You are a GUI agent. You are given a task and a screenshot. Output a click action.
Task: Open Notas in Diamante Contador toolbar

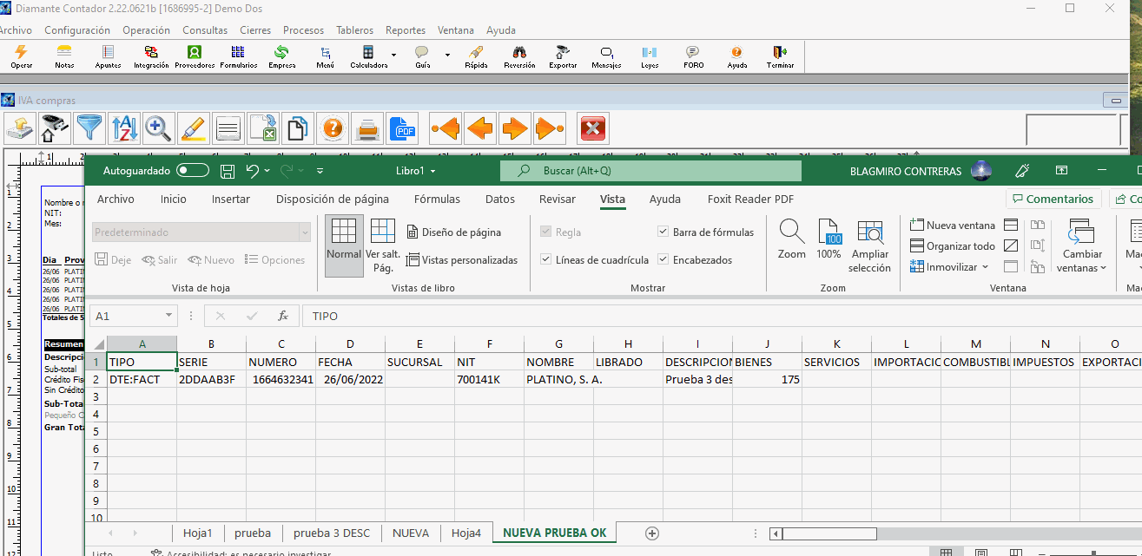64,57
